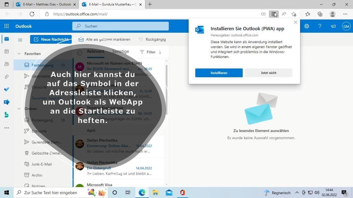Open Outlook settings gear icon
This screenshot has width=353, height=198.
pyautogui.click(x=307, y=26)
